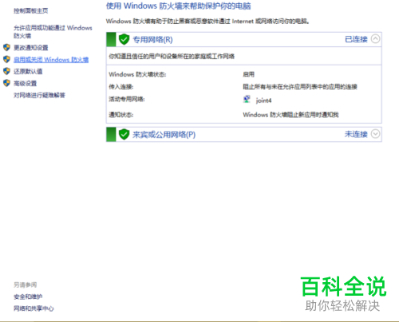Open 安全和维护 link
The width and height of the screenshot is (399, 322).
pyautogui.click(x=28, y=296)
